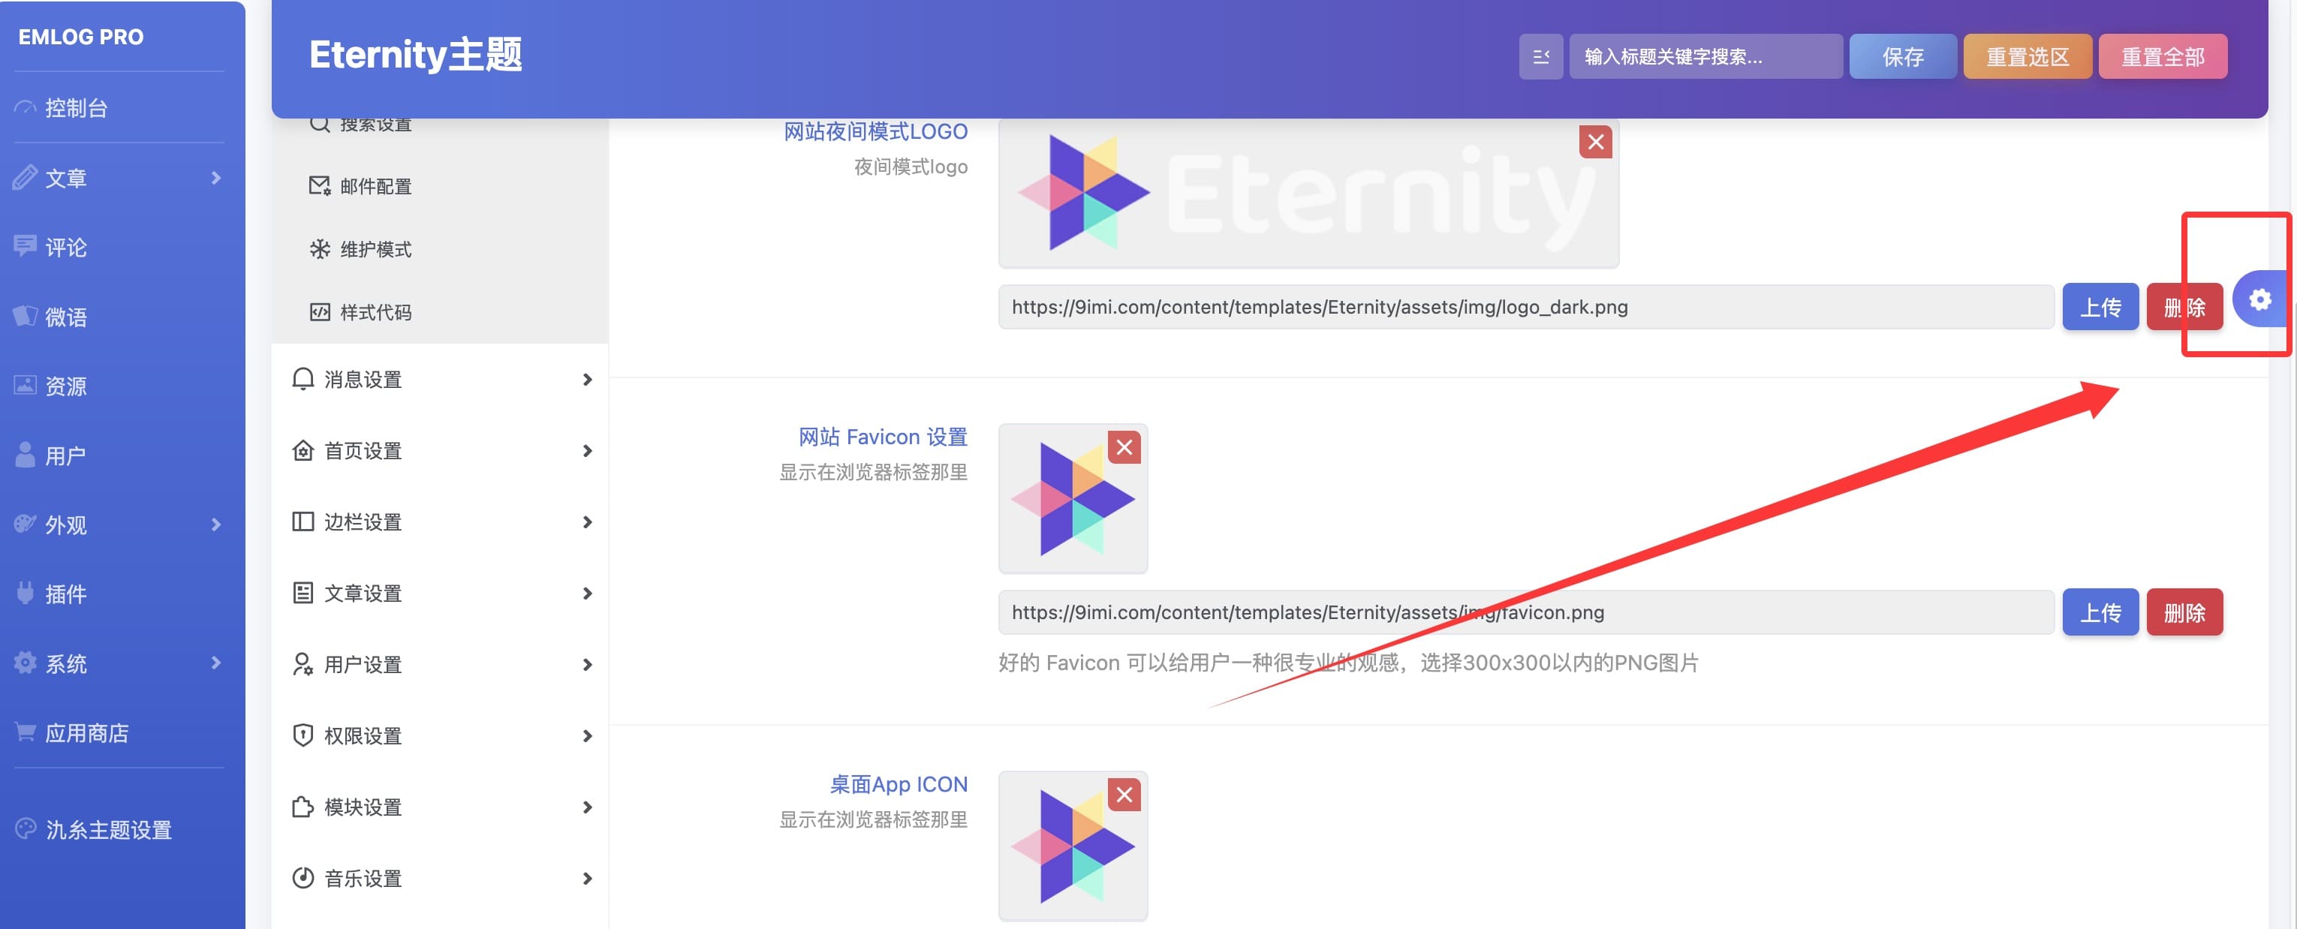Remove the desktop App ICON preview image
Screen dimensions: 2297x929
click(x=1124, y=795)
